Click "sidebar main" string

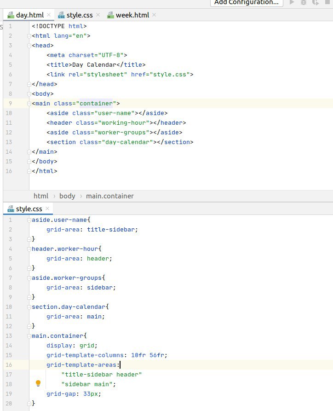tap(87, 384)
